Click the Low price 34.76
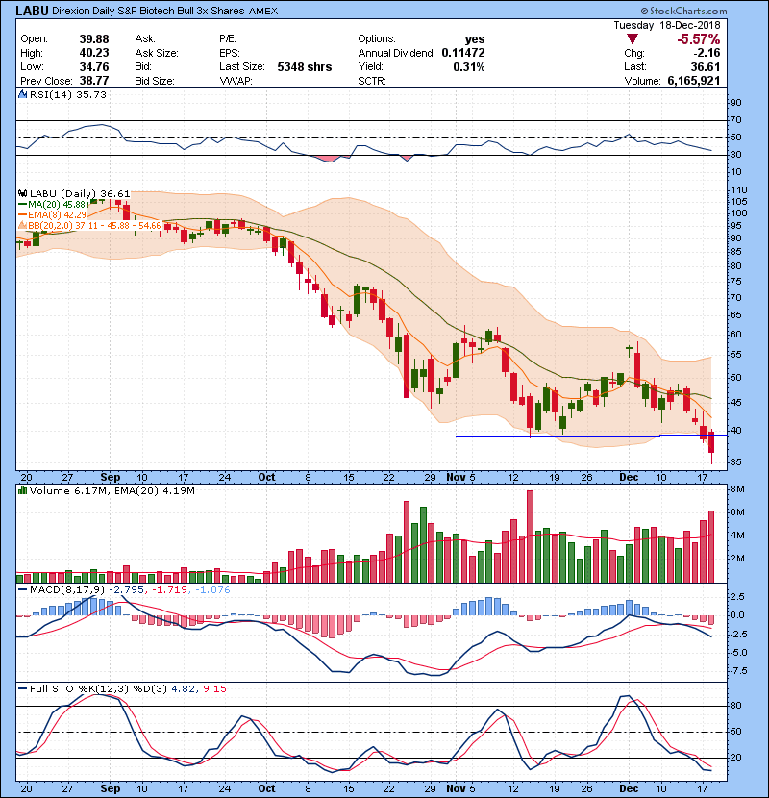 (x=94, y=66)
